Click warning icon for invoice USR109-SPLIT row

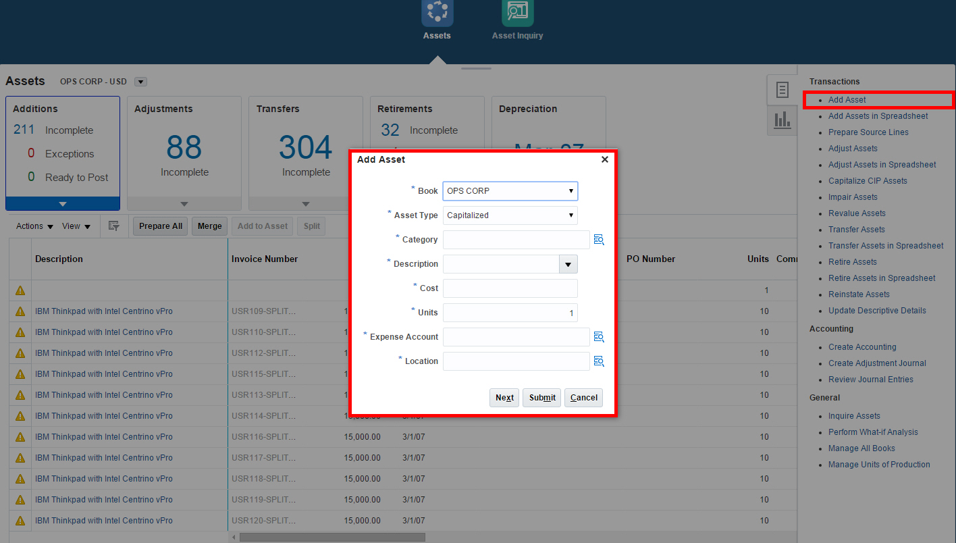pyautogui.click(x=20, y=311)
